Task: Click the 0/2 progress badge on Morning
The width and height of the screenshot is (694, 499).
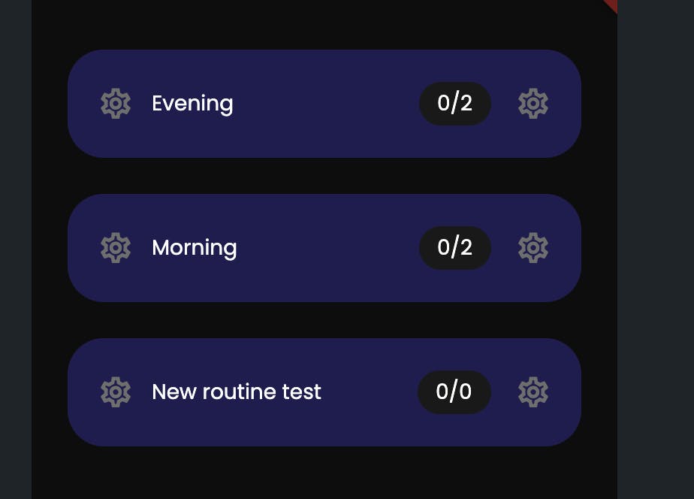Action: 455,248
